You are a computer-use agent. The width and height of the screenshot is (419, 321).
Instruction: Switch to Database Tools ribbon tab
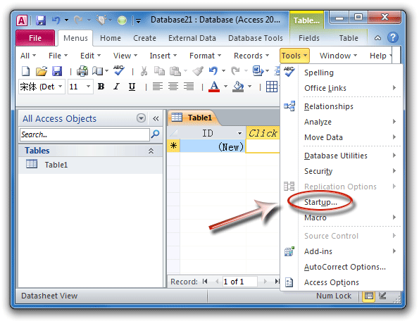tap(256, 38)
